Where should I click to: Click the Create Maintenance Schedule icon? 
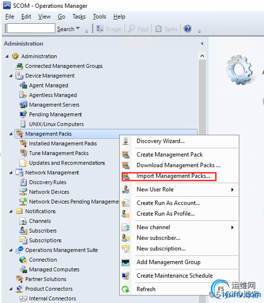click(126, 276)
